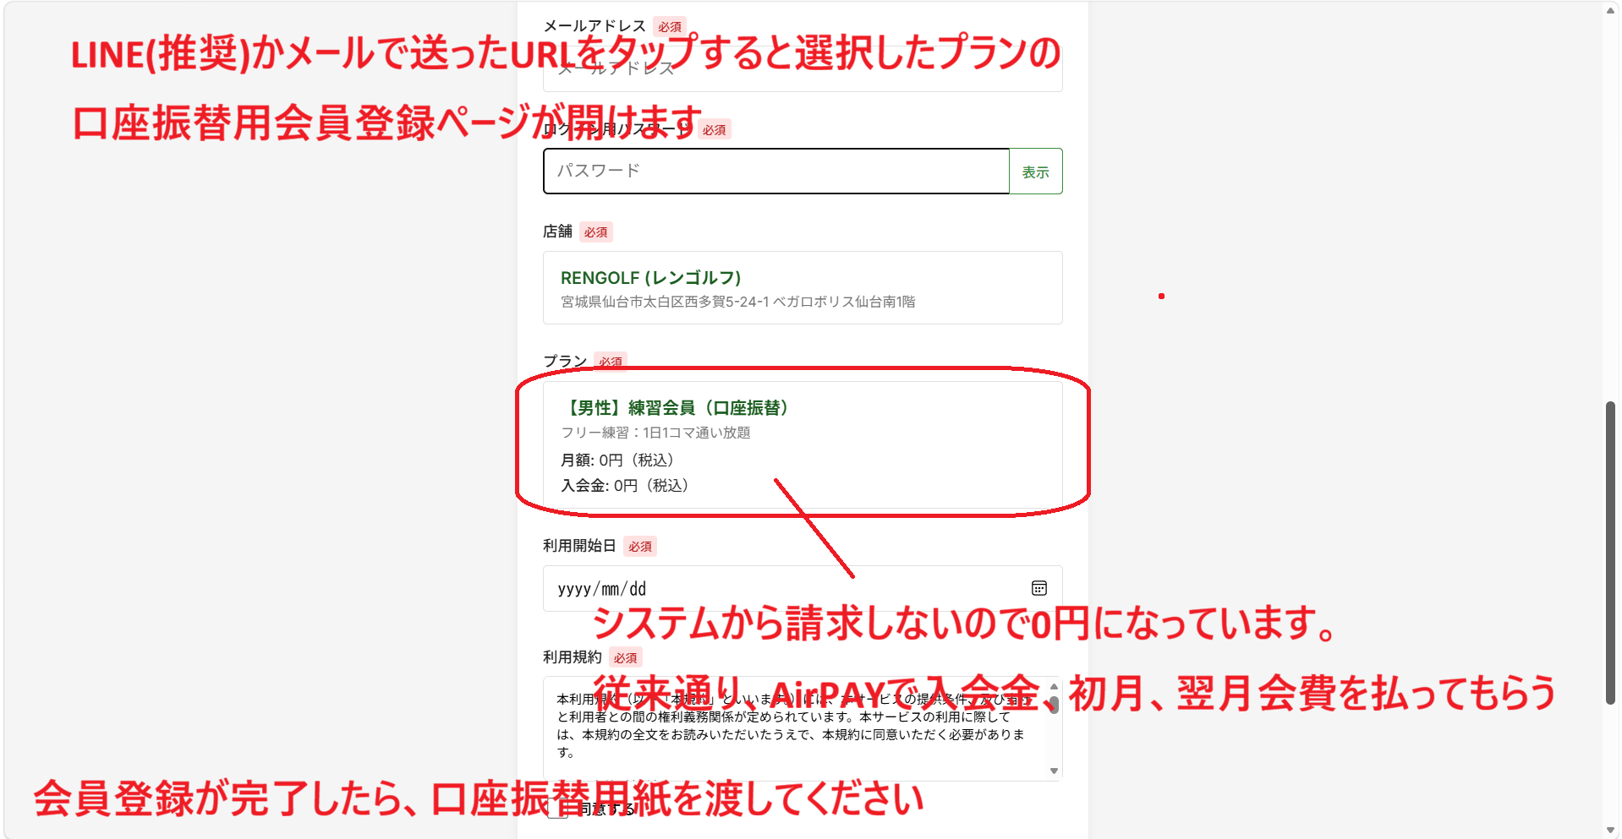Select the RENGOLF (レンゴルフ) store card
The image size is (1622, 839).
coord(802,287)
